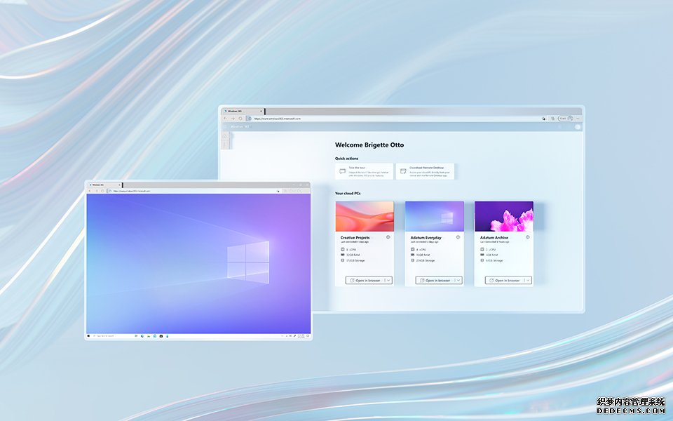Click the favorites star in the address bar
This screenshot has width=673, height=421.
click(x=543, y=118)
